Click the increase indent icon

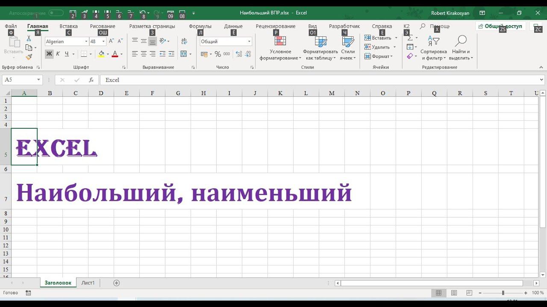171,54
